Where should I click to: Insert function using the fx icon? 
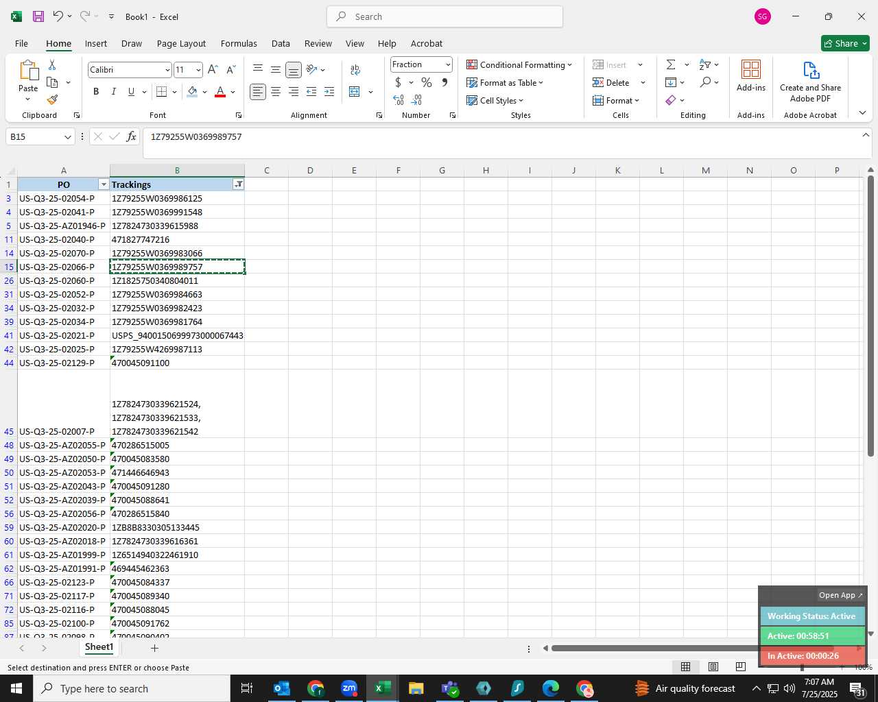[131, 136]
